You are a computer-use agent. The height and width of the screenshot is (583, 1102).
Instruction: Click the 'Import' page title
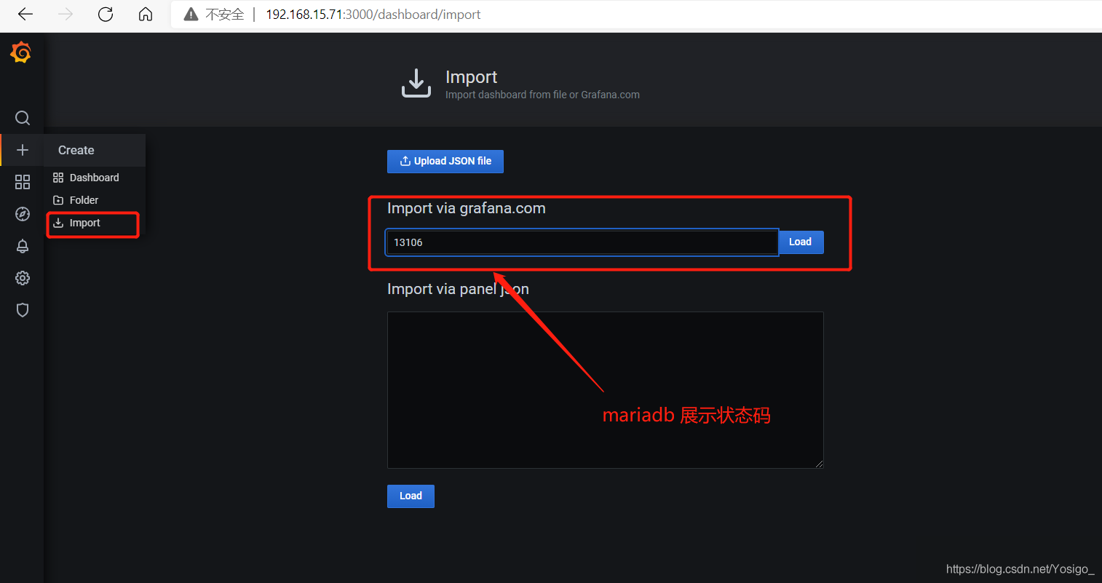coord(471,77)
